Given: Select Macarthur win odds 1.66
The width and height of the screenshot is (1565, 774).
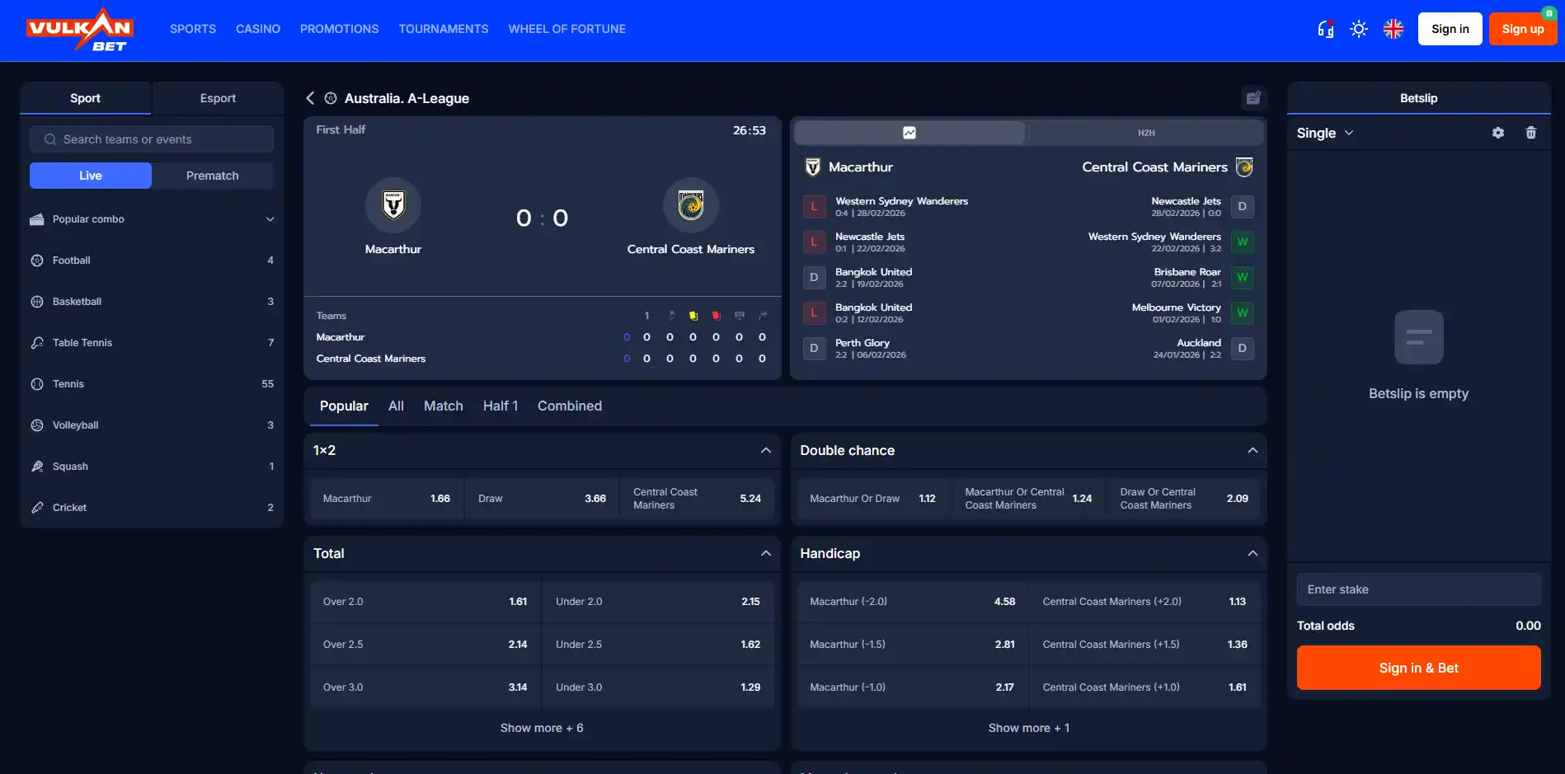Looking at the screenshot, I should click(387, 499).
